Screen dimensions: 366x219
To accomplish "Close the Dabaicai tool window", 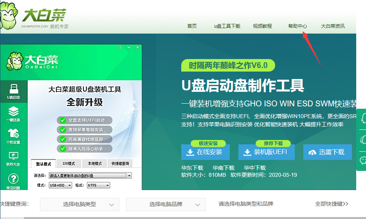I will [x=137, y=47].
